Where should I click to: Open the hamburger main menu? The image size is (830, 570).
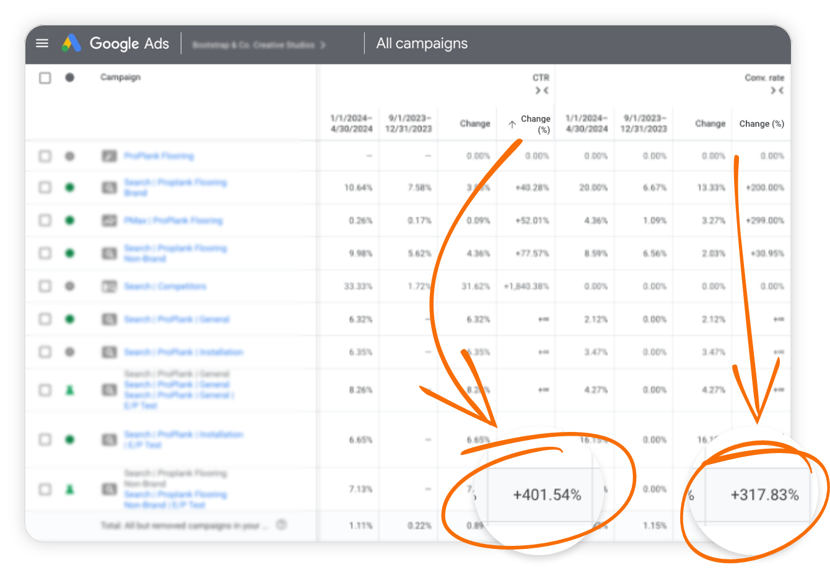(42, 43)
